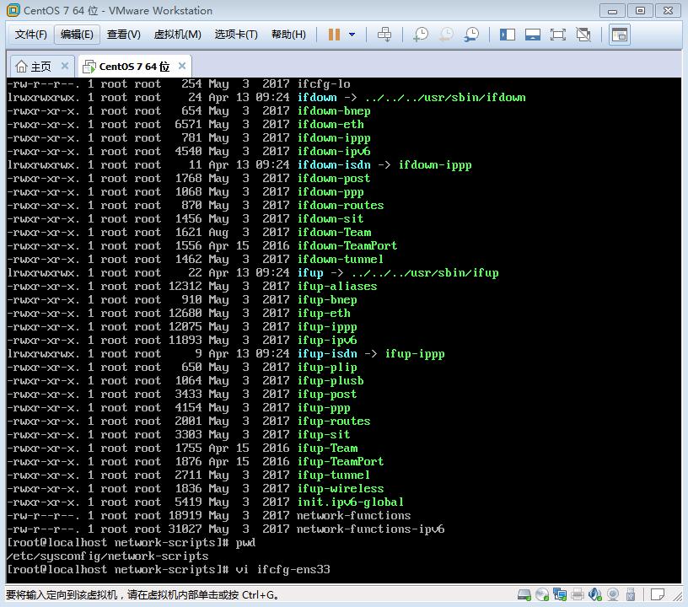Click the sound card status icon
The width and height of the screenshot is (688, 607).
[x=595, y=594]
